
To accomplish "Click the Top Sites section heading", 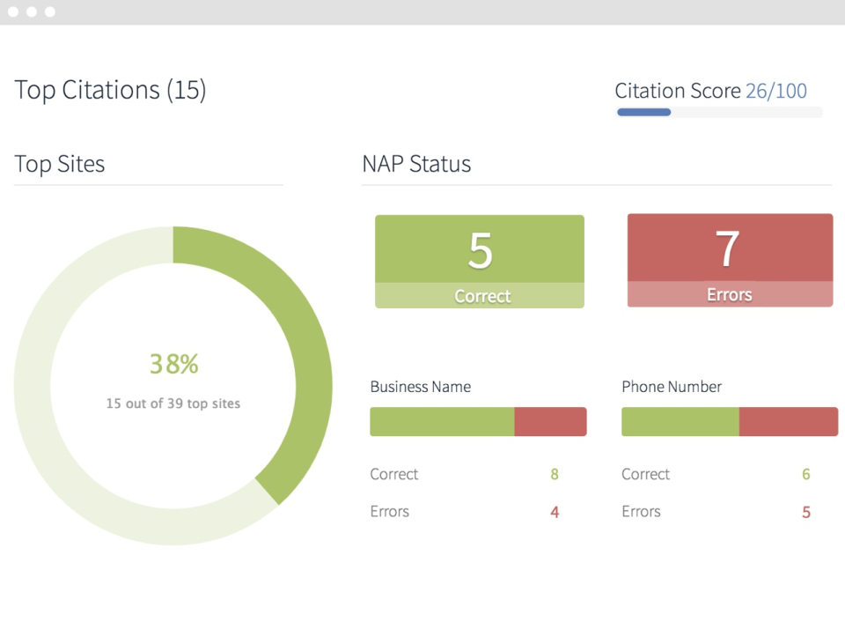I will (59, 164).
